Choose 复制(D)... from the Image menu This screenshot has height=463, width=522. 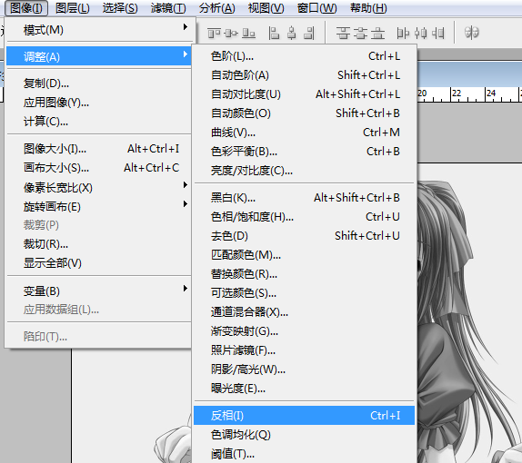point(98,84)
